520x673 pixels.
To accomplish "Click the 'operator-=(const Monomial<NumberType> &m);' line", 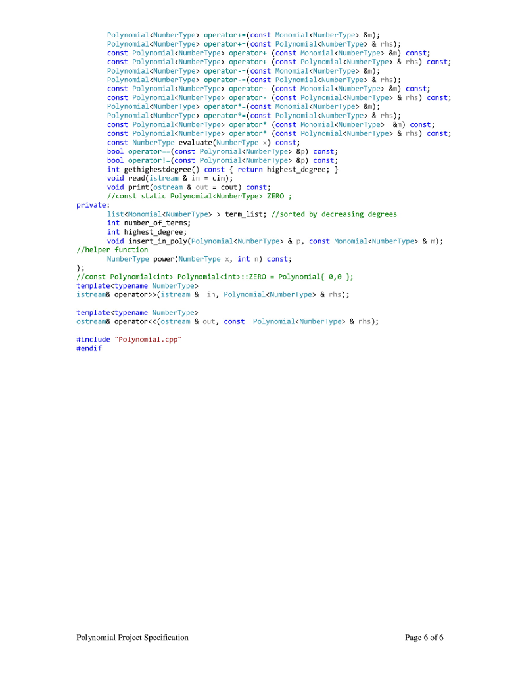I will tap(243, 71).
